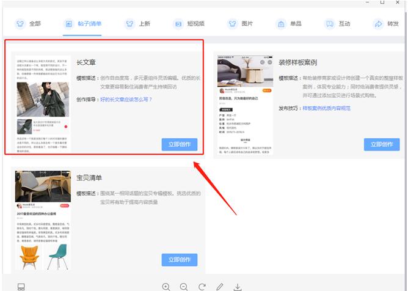Click 立即创作 for 长文章 template
This screenshot has height=291, width=408.
(180, 144)
